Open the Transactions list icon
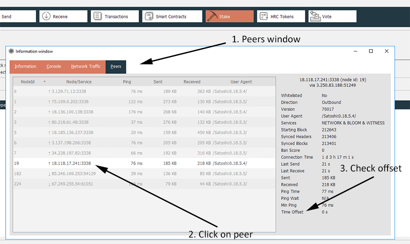This screenshot has width=410, height=244. coord(98,16)
